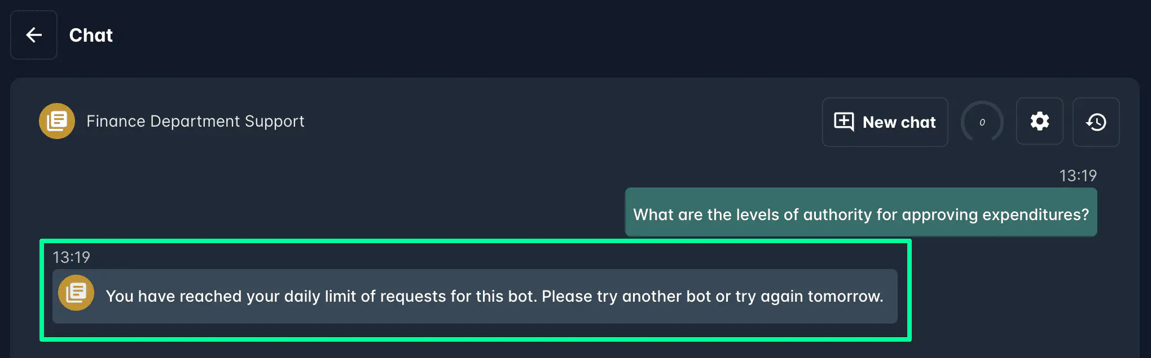This screenshot has width=1151, height=358.
Task: Open the settings gear
Action: 1039,122
